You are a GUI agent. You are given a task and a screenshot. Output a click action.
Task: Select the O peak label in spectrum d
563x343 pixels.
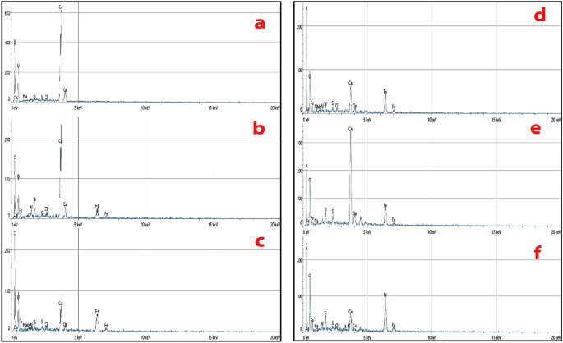(x=310, y=76)
